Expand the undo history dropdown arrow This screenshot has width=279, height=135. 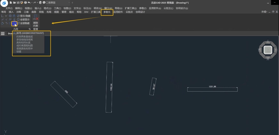tap(32, 3)
